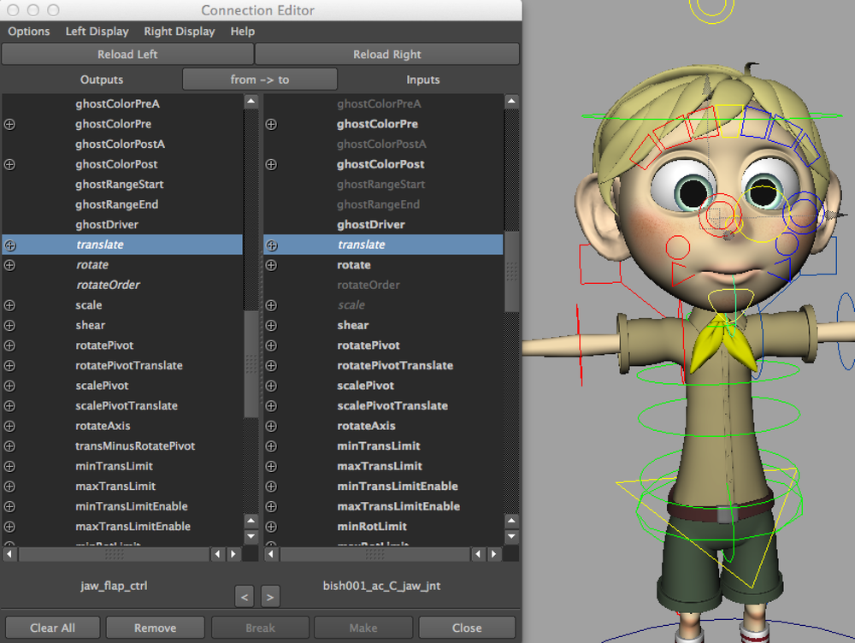855x643 pixels.
Task: Click the Clear All button
Action: pyautogui.click(x=53, y=628)
